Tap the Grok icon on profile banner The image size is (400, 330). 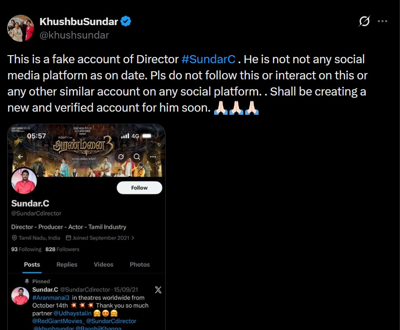(x=121, y=156)
